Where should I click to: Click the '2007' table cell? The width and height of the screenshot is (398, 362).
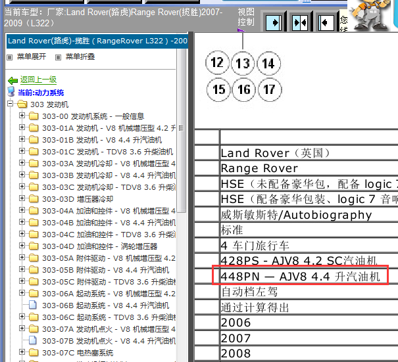[309, 338]
